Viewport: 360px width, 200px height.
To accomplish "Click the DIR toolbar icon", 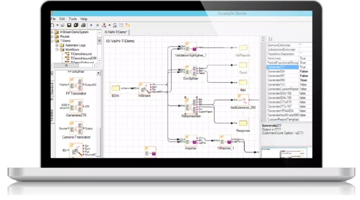I will point(115,25).
